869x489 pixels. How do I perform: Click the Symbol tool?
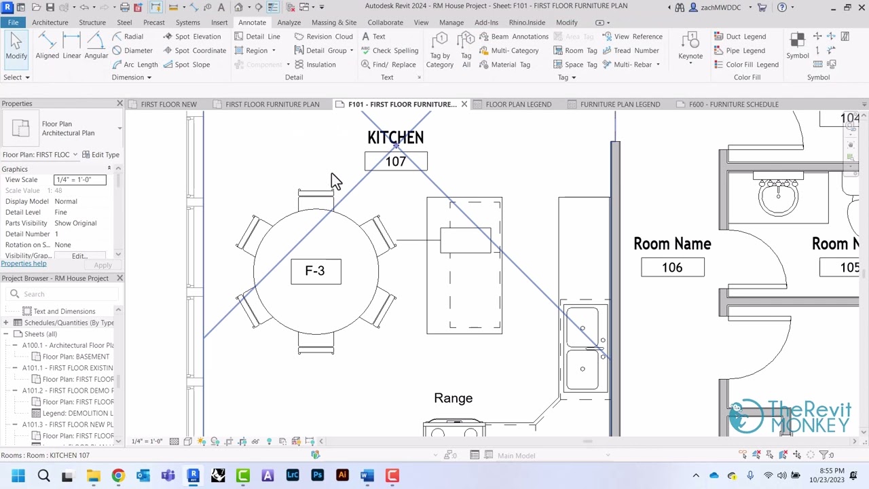tap(798, 46)
